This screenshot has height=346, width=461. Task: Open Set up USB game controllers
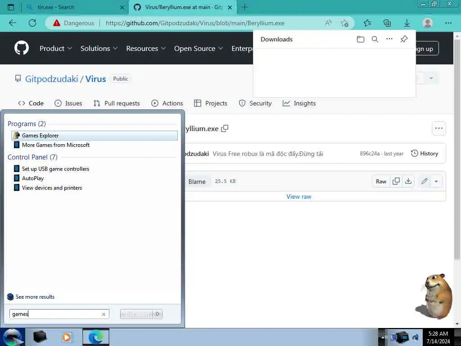pyautogui.click(x=55, y=169)
